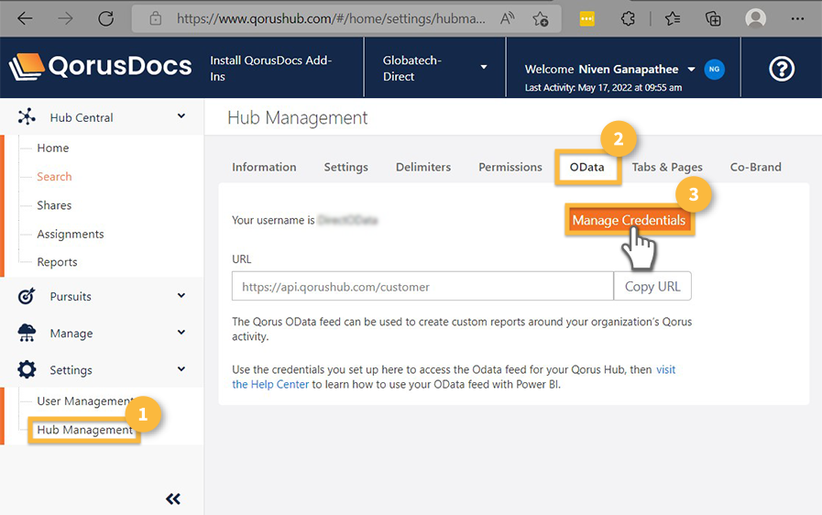Viewport: 822px width, 515px height.
Task: Open Reports in the sidebar
Action: point(57,262)
